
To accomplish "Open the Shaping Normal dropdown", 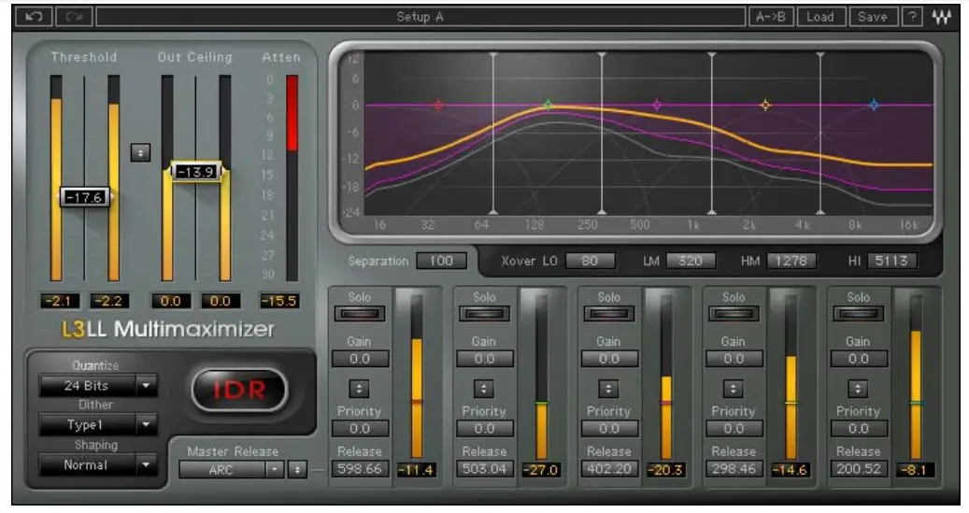I will 97,464.
